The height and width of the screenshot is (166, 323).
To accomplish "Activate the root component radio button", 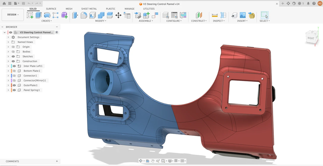I will [x=57, y=32].
